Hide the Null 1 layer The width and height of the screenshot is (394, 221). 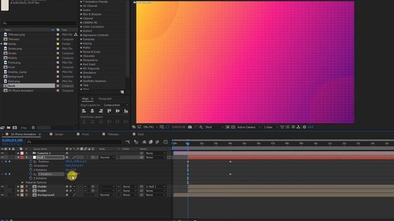(x=2, y=157)
